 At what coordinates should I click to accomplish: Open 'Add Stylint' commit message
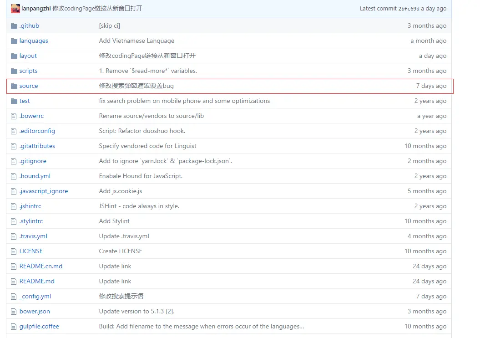114,221
